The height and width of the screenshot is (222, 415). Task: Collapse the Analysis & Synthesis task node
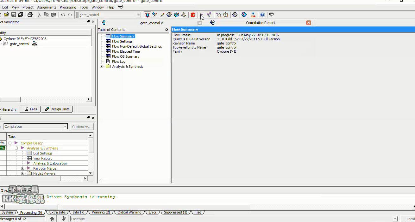16,148
